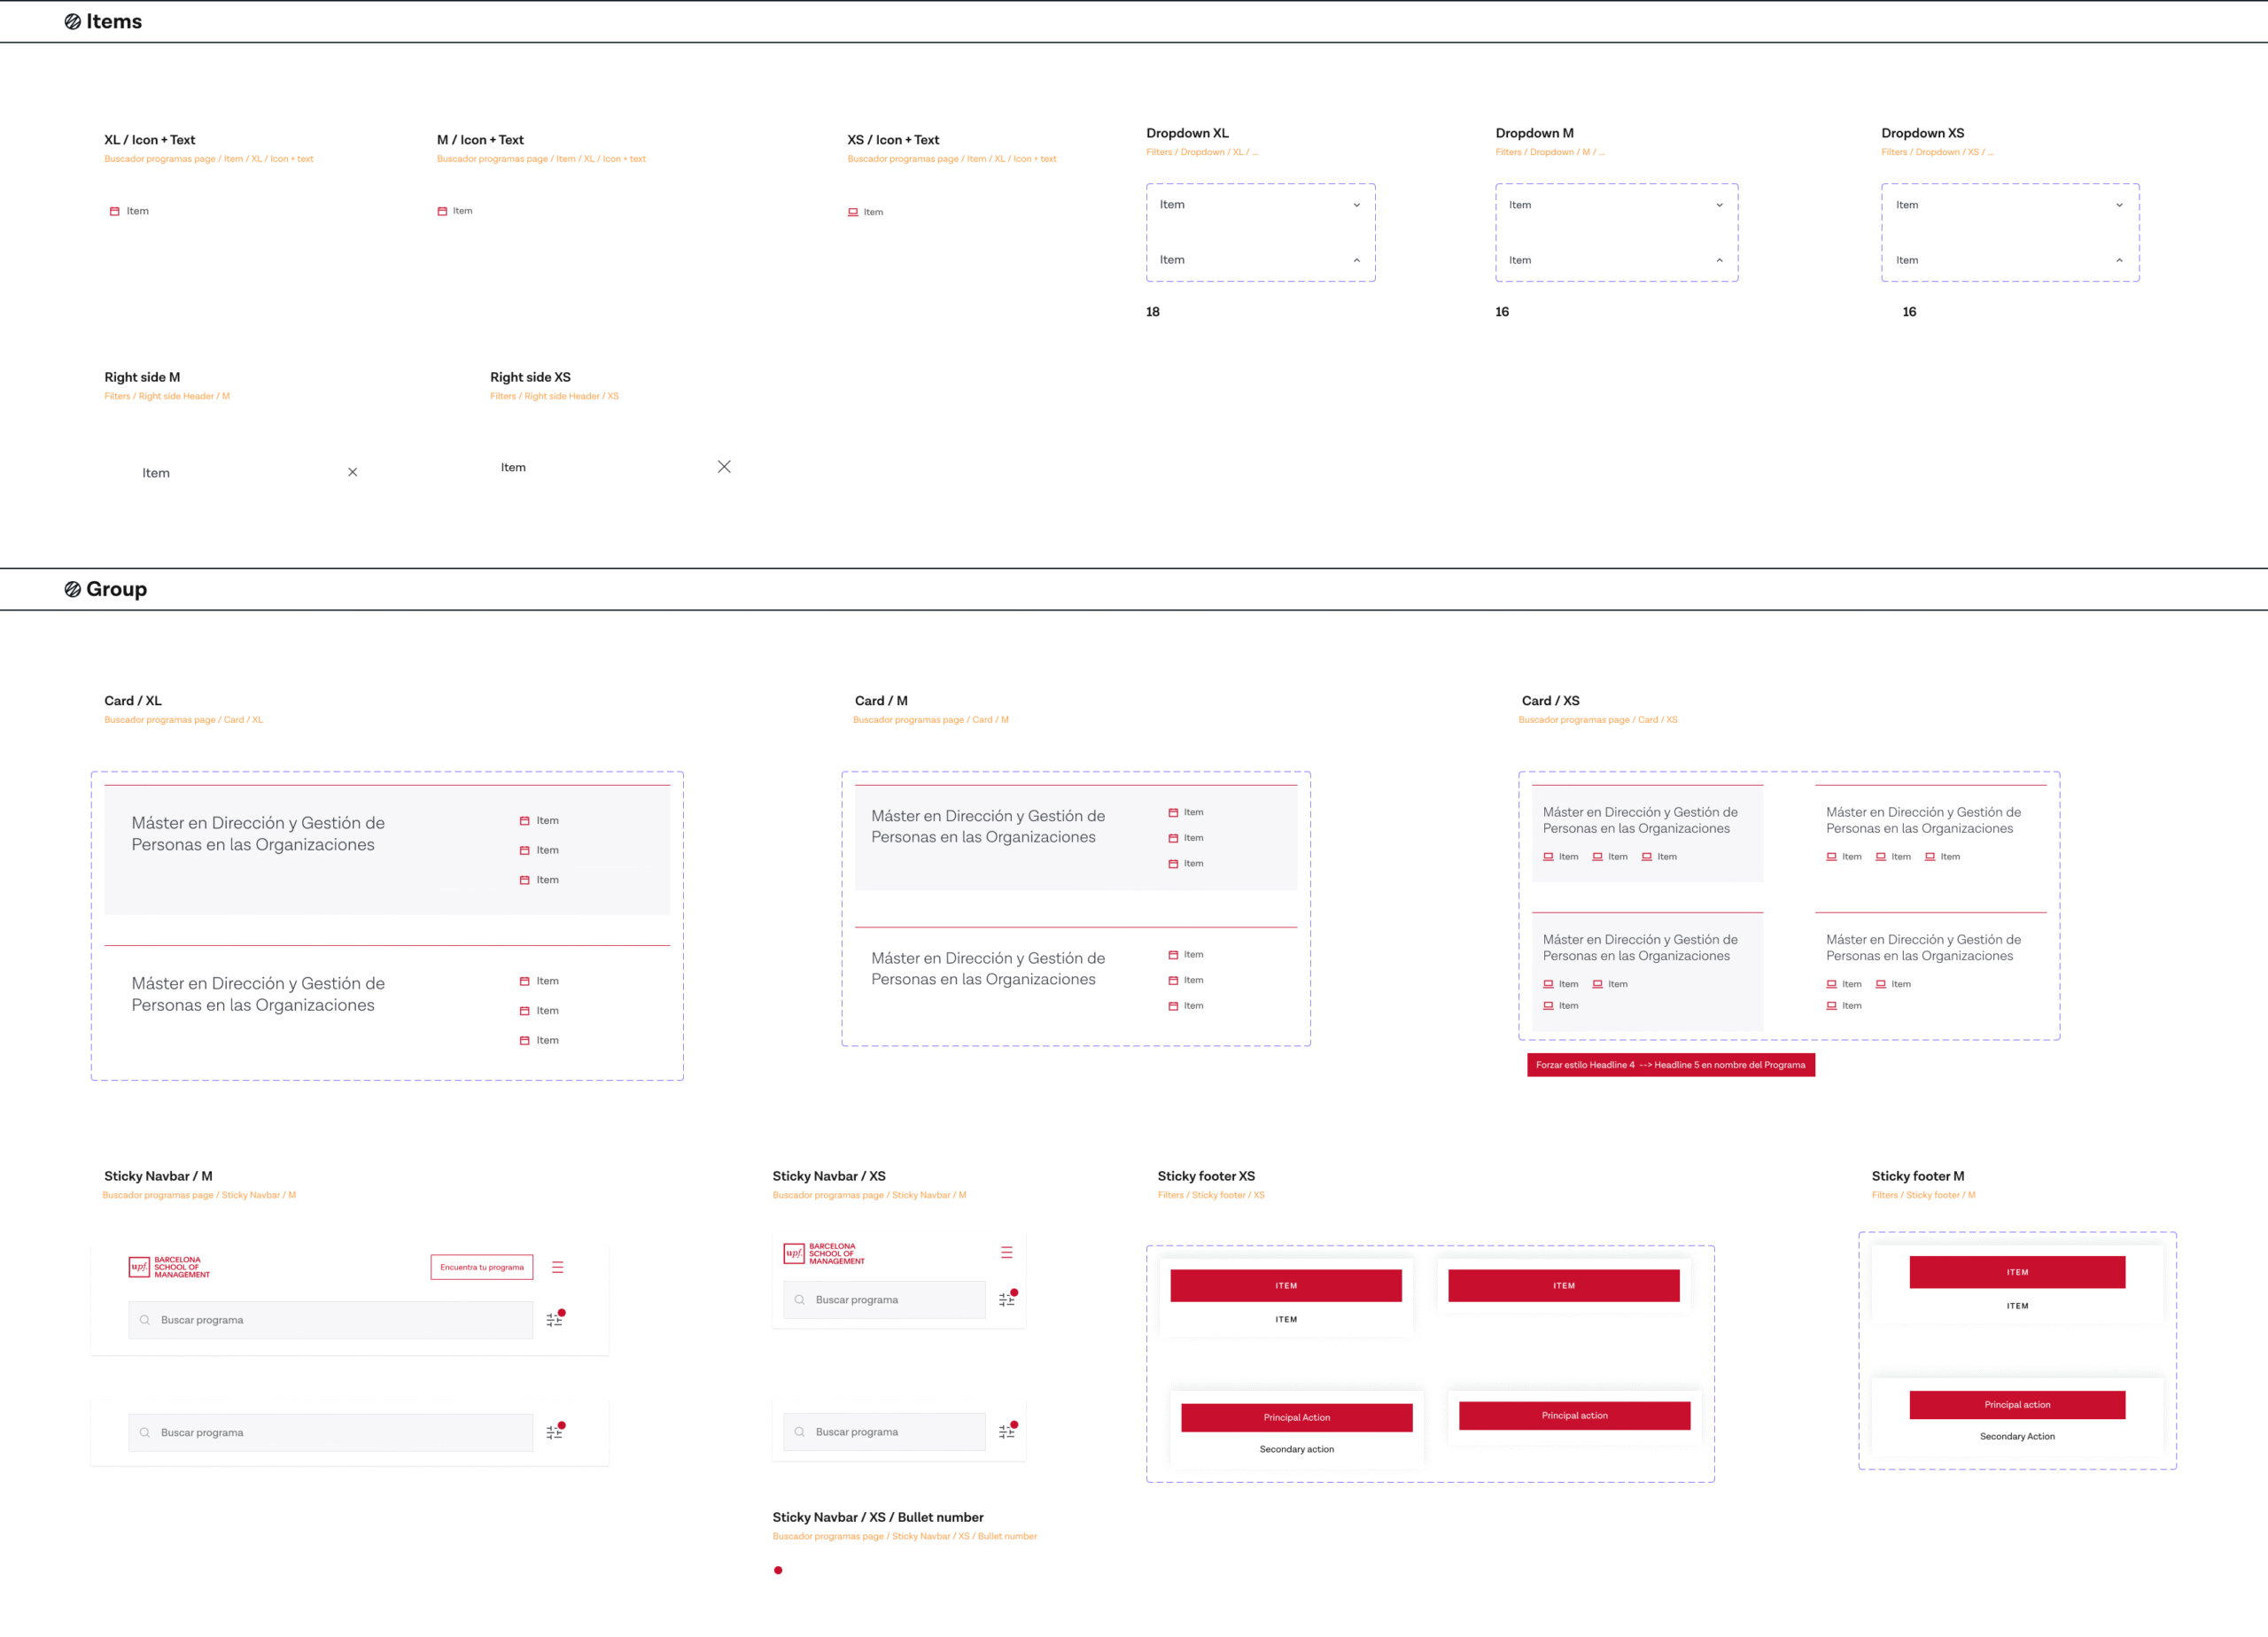Click the red Forzar estilo Headline annotation label

(1670, 1065)
